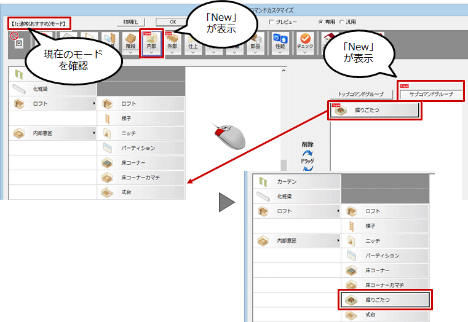Viewport: 468px width, 322px height.
Task: Expand the ロフト submenu arrow
Action: (x=94, y=104)
